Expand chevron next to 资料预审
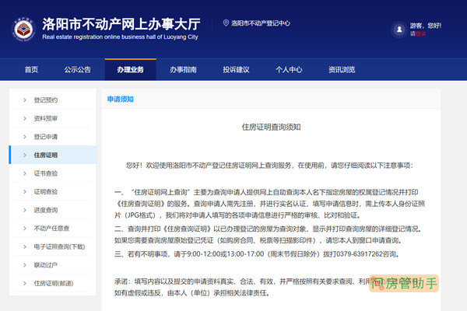Image resolution: width=467 pixels, height=311 pixels. (25, 118)
